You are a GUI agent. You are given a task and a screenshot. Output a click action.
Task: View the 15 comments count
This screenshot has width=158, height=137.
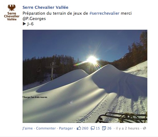[x=98, y=128]
